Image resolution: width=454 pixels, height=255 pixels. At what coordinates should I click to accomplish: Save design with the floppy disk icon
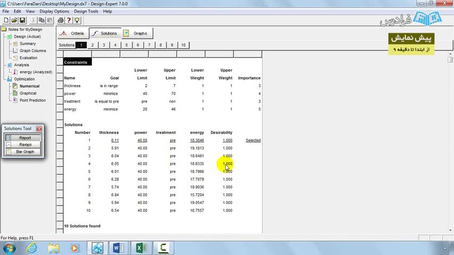(22, 20)
